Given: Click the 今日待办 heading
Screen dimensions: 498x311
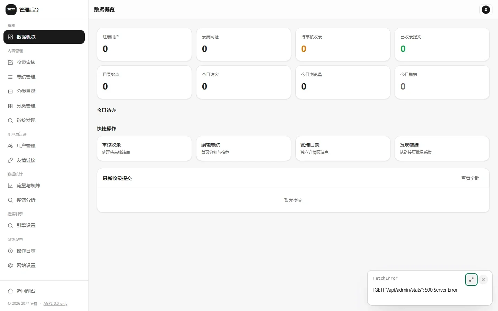Looking at the screenshot, I should 107,111.
